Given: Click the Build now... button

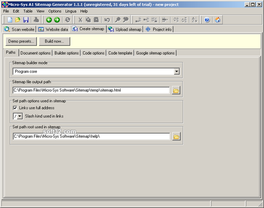Looking at the screenshot, I should (54, 41).
